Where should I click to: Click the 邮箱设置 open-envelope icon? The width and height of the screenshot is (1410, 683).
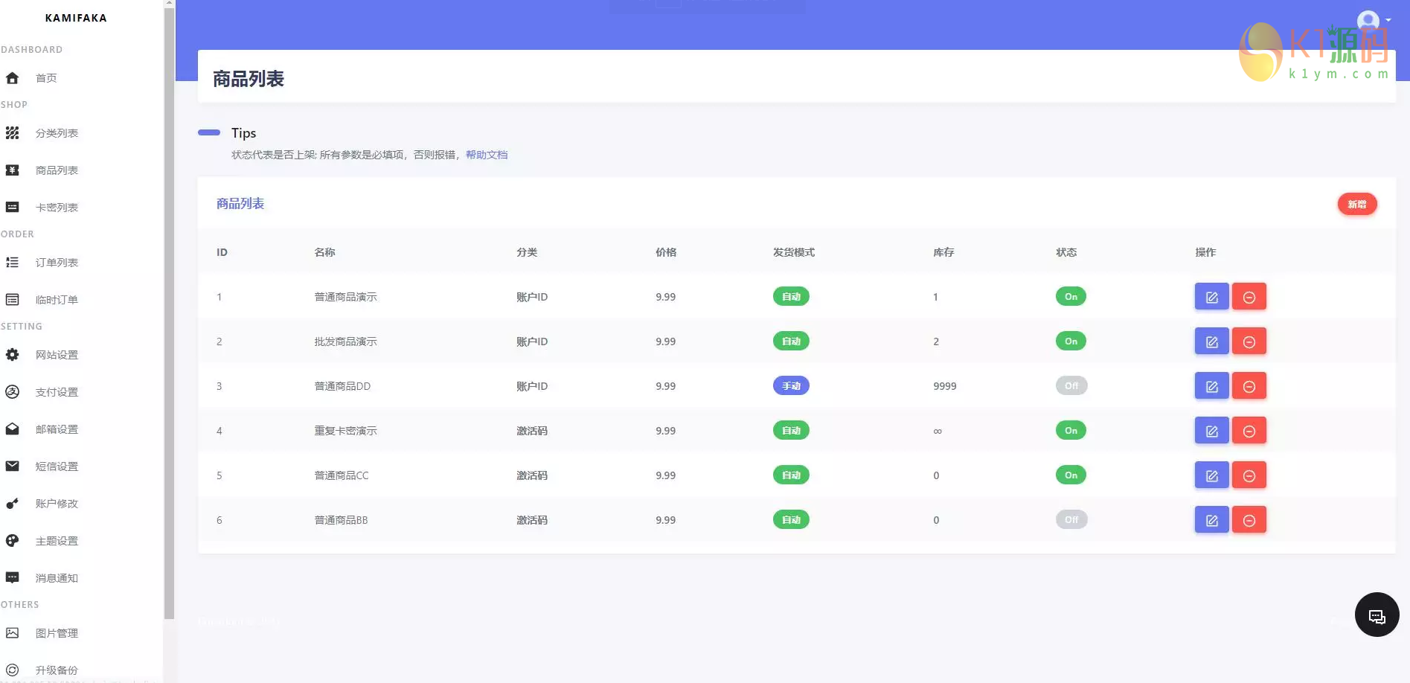coord(12,429)
